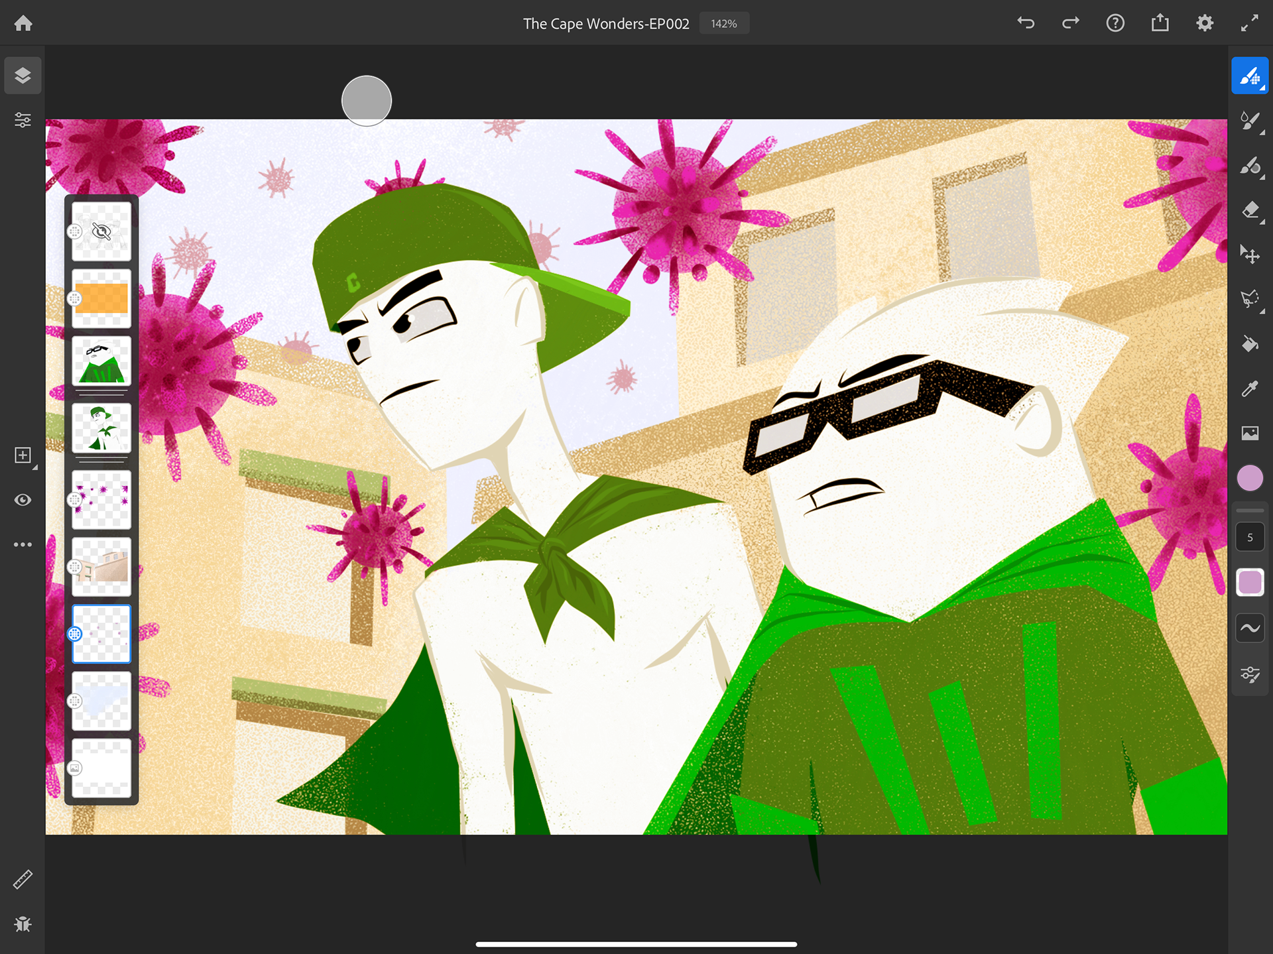Pick the paint bucket fill tool
1273x954 pixels.
pos(1249,343)
